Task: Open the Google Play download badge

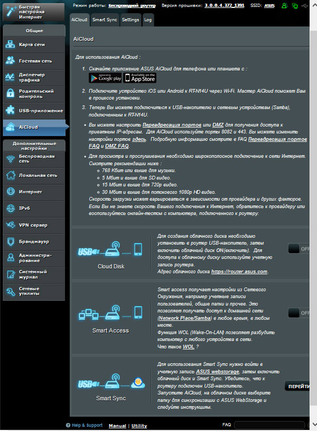Action: tap(105, 78)
